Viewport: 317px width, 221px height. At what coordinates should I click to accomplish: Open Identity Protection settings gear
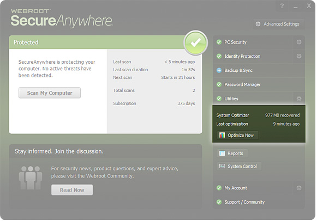click(x=299, y=56)
